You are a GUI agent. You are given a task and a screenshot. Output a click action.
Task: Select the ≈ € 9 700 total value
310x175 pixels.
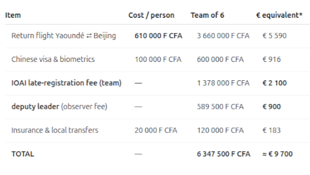point(278,154)
